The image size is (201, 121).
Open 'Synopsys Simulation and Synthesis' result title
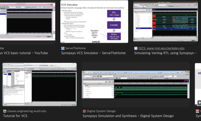[x=128, y=116]
